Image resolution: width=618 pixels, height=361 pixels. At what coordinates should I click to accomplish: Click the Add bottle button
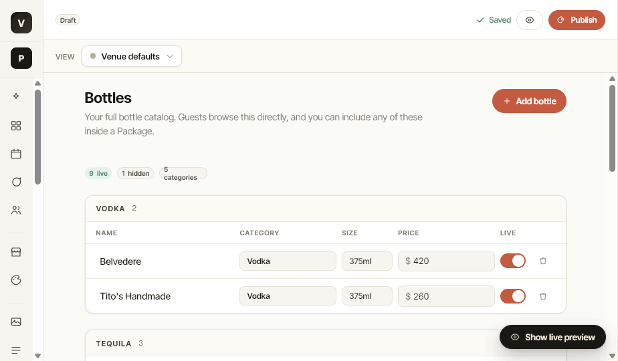[x=529, y=102]
